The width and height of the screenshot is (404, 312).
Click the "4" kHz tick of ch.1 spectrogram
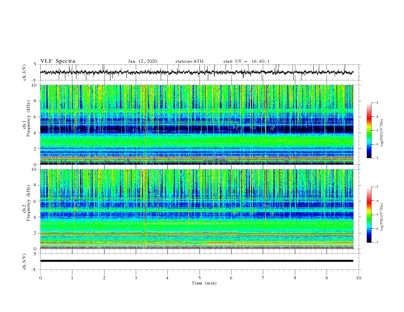coord(36,133)
